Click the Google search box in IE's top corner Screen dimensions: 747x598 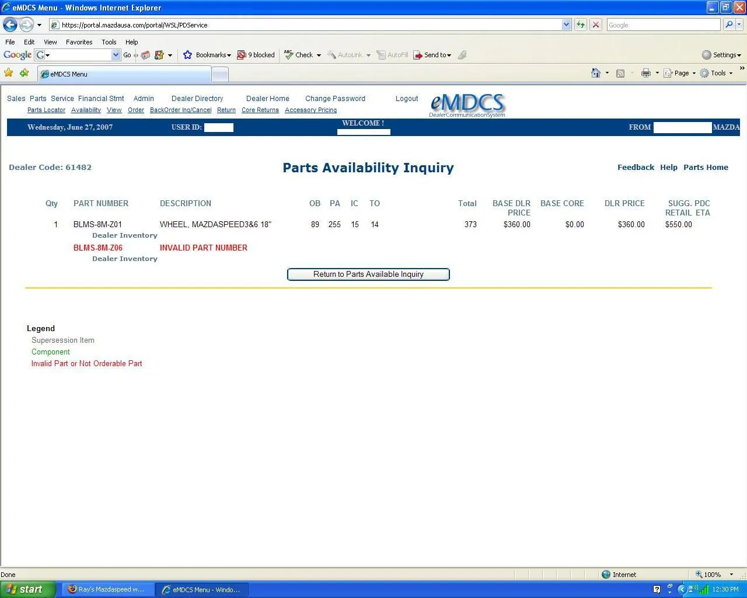664,25
